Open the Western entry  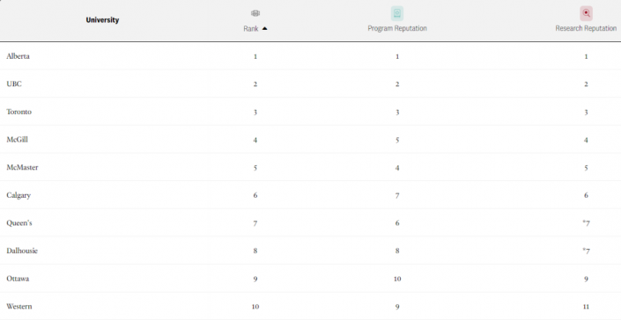(19, 307)
